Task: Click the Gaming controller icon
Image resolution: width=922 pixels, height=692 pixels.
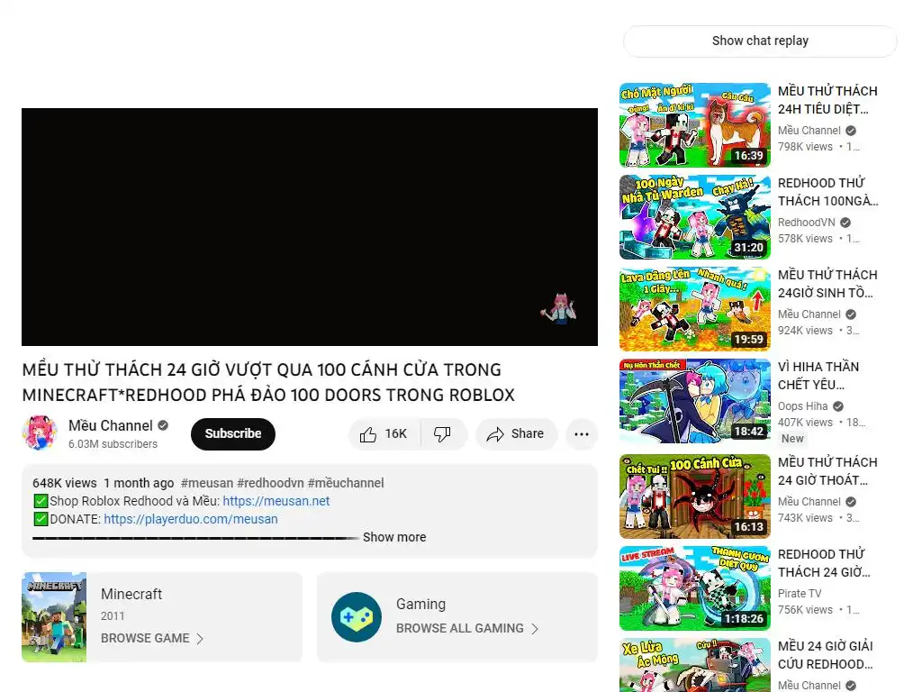Action: pyautogui.click(x=357, y=616)
